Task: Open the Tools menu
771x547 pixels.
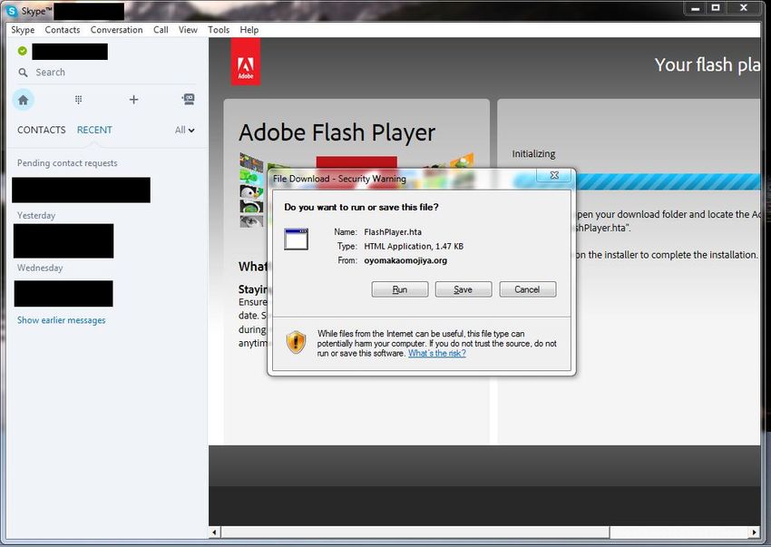Action: click(x=219, y=30)
